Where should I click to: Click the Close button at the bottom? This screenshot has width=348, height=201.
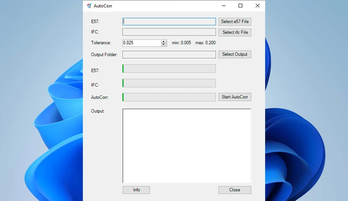[235, 190]
